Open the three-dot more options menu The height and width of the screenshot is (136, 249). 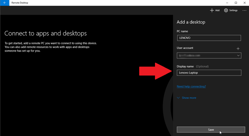[x=244, y=10]
